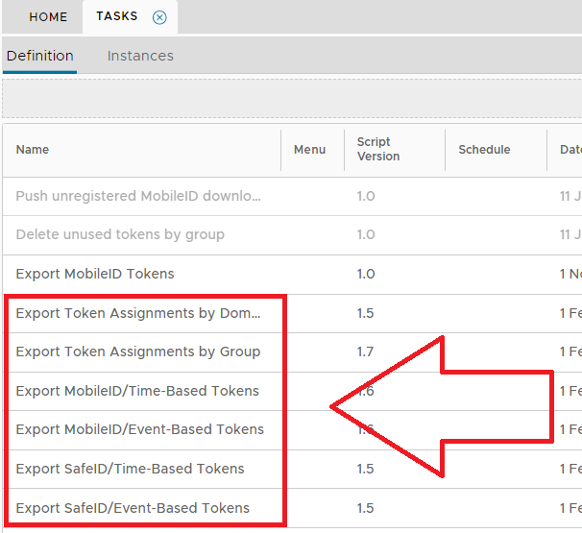582x533 pixels.
Task: Click version 1.0 in Push unregistered MobileID row
Action: (x=366, y=196)
